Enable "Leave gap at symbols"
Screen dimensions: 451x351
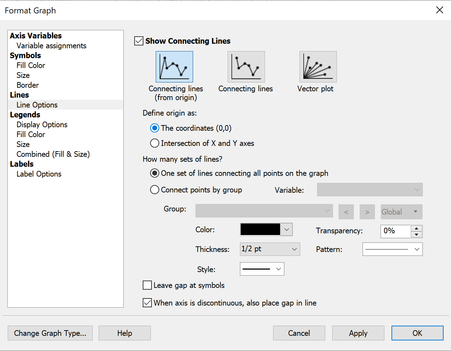click(x=147, y=285)
